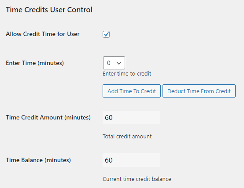The image size is (244, 188).
Task: Click the chevron arrow in the time dropdown
Action: pos(119,63)
